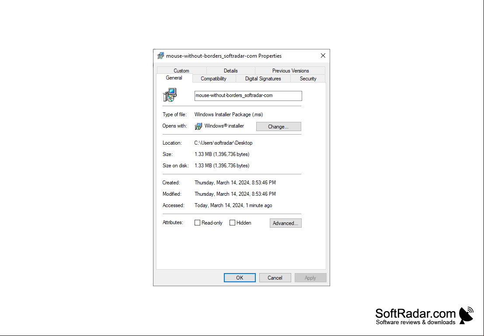Click the installer icon in the title bar
Screen dimensions: 484x336
[x=160, y=56]
